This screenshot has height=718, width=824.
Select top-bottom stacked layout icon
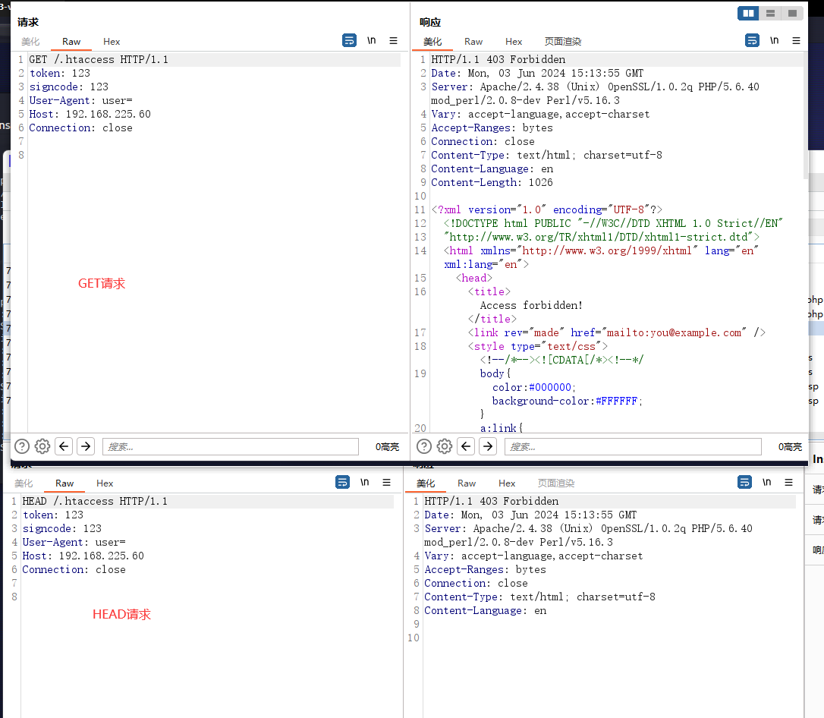[770, 13]
